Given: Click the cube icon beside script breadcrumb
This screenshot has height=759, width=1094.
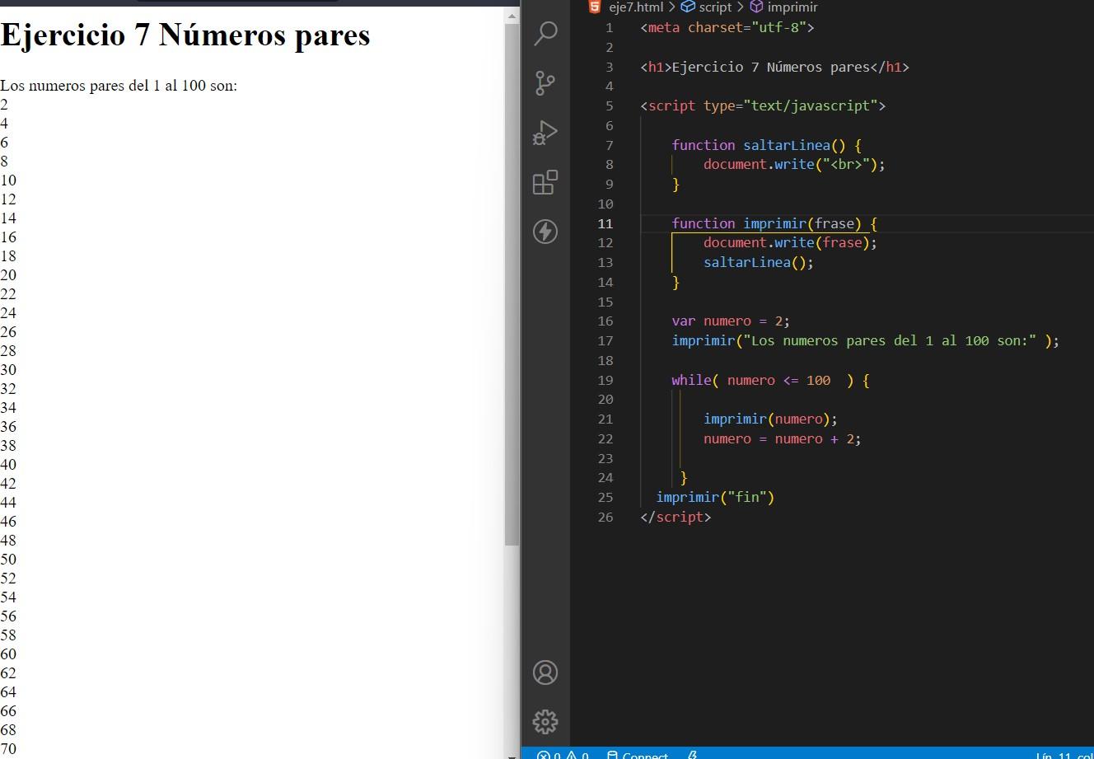Looking at the screenshot, I should point(688,7).
